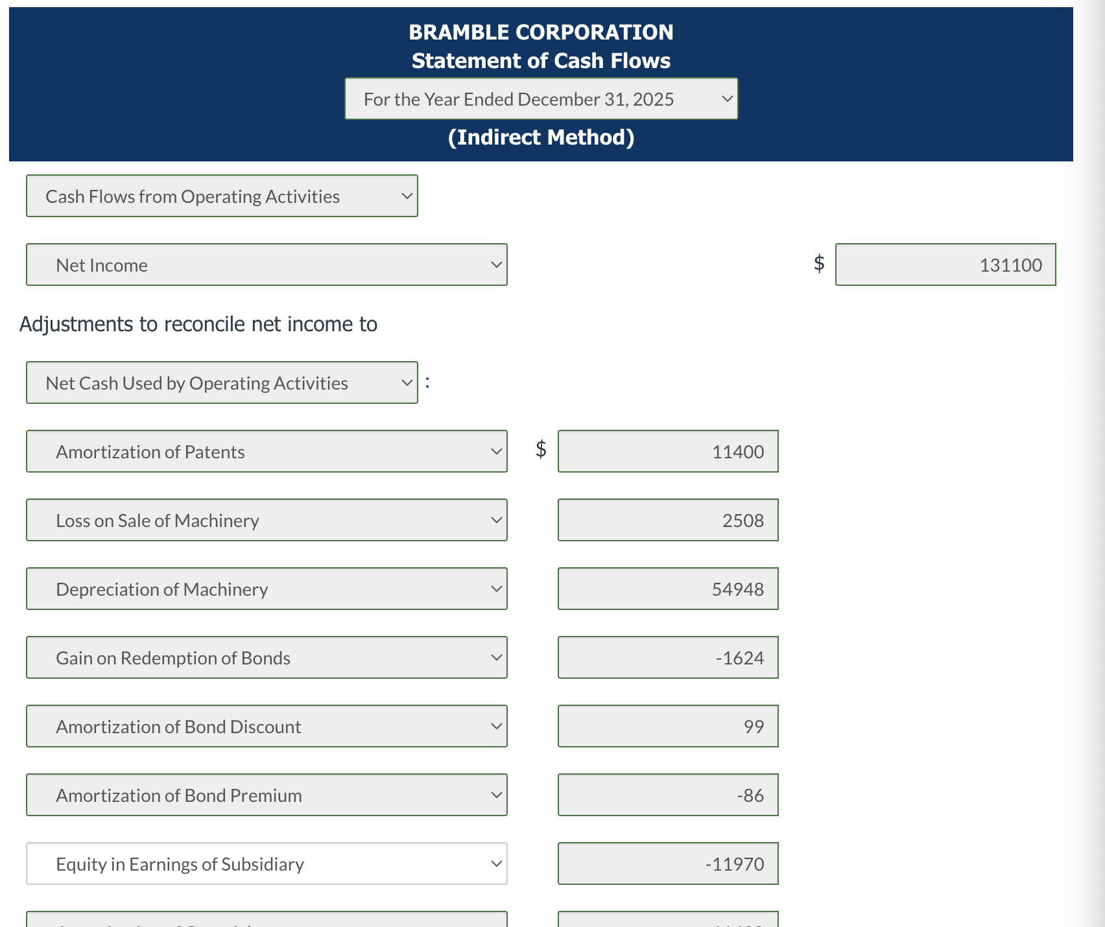Expand the Net Cash Used by Operating Activities dropdown

point(222,382)
